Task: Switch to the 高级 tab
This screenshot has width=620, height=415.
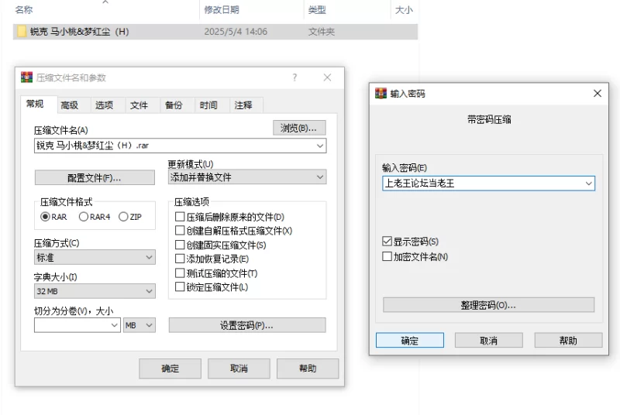Action: [69, 105]
